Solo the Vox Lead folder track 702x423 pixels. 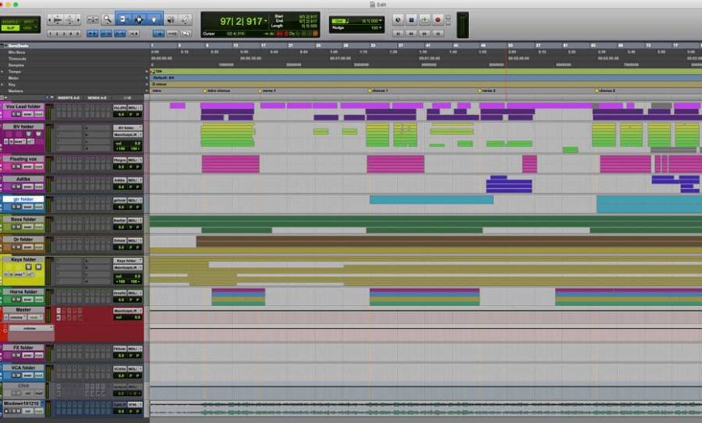[x=15, y=114]
